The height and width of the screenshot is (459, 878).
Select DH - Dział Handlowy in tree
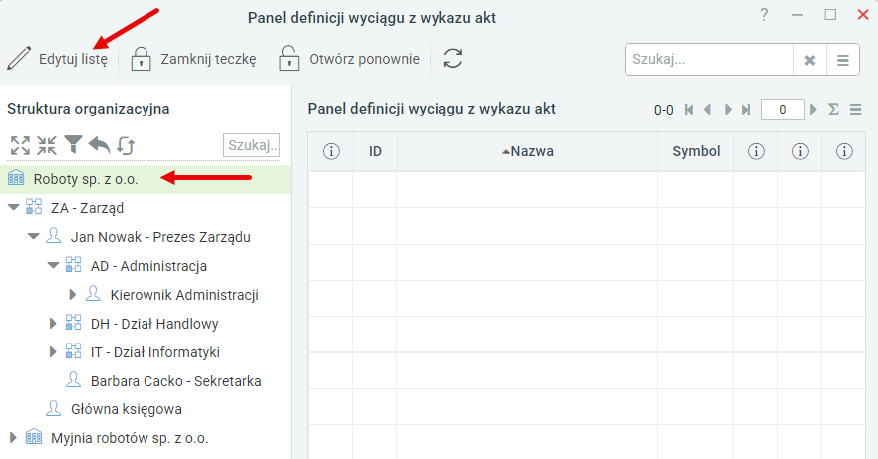point(154,324)
